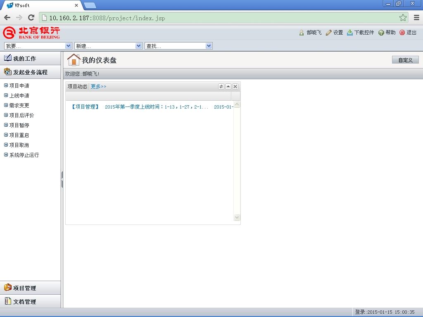Click the 设置 link
The width and height of the screenshot is (423, 317).
tap(338, 33)
